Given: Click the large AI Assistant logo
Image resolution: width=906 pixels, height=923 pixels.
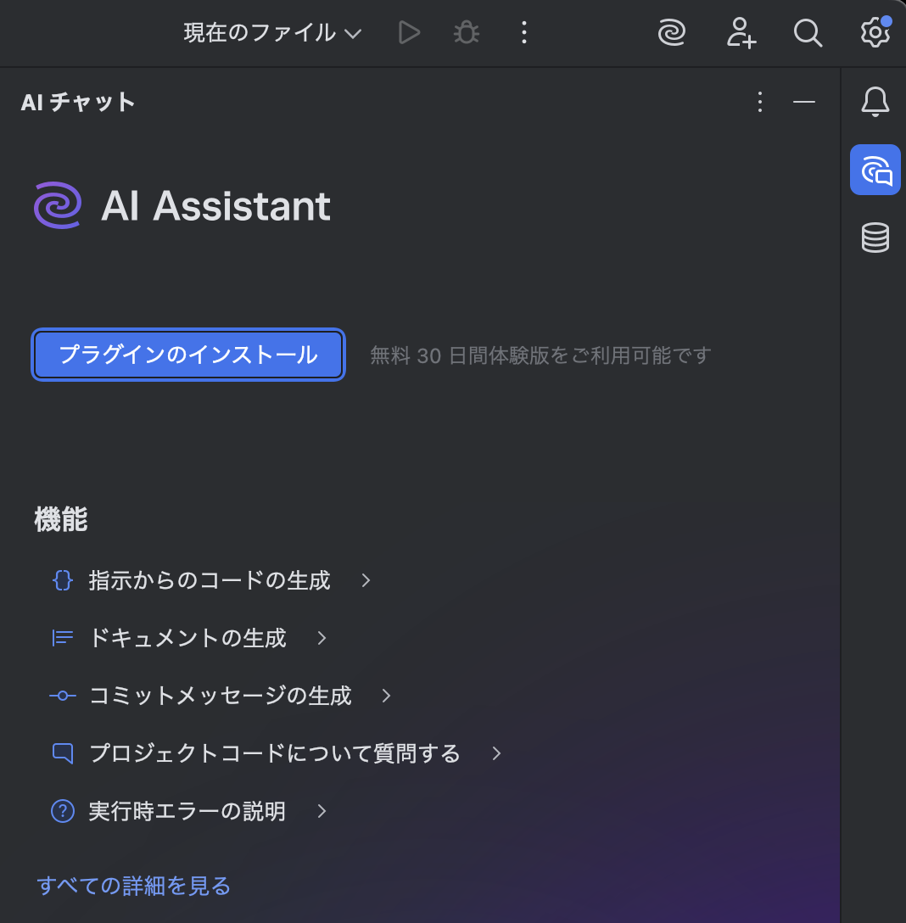Looking at the screenshot, I should (58, 205).
